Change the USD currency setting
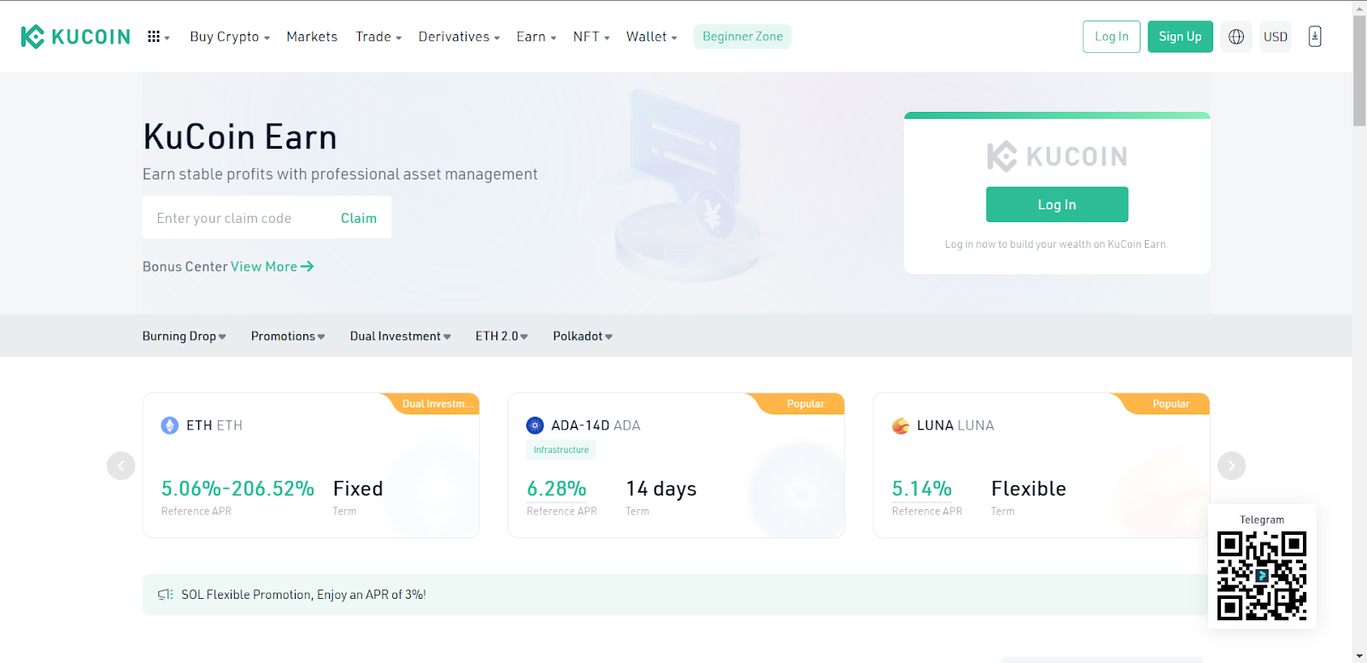1367x663 pixels. (x=1276, y=37)
